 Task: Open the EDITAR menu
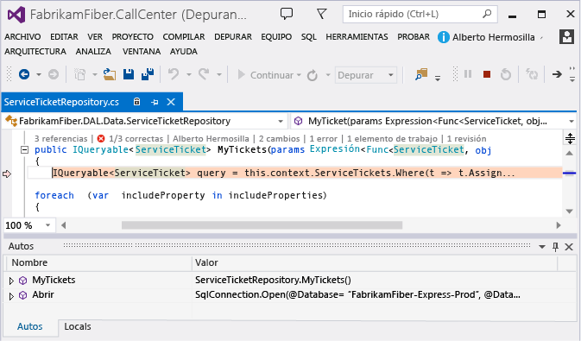click(64, 37)
